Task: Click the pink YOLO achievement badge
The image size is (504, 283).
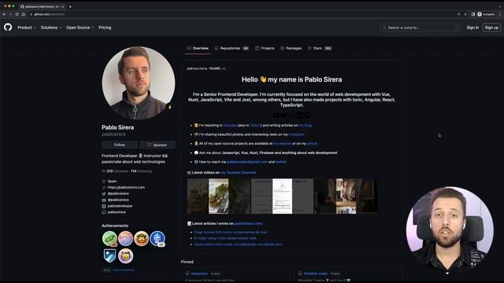Action: [x=125, y=239]
